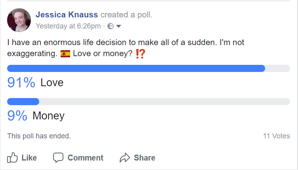Select the Money poll option

click(x=48, y=116)
